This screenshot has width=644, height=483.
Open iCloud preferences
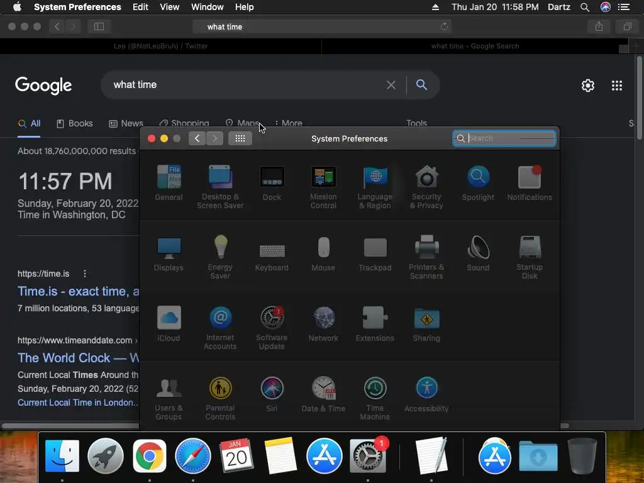169,324
